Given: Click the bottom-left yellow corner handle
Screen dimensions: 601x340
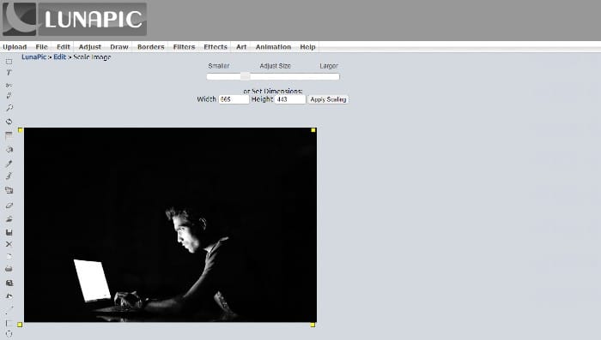Looking at the screenshot, I should point(20,325).
